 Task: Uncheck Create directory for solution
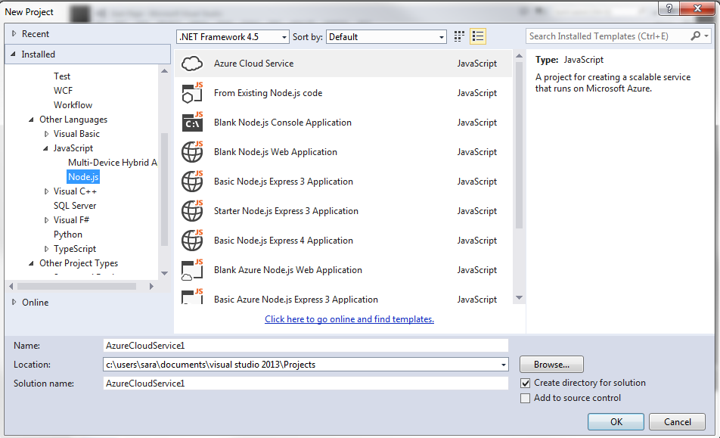pos(526,384)
